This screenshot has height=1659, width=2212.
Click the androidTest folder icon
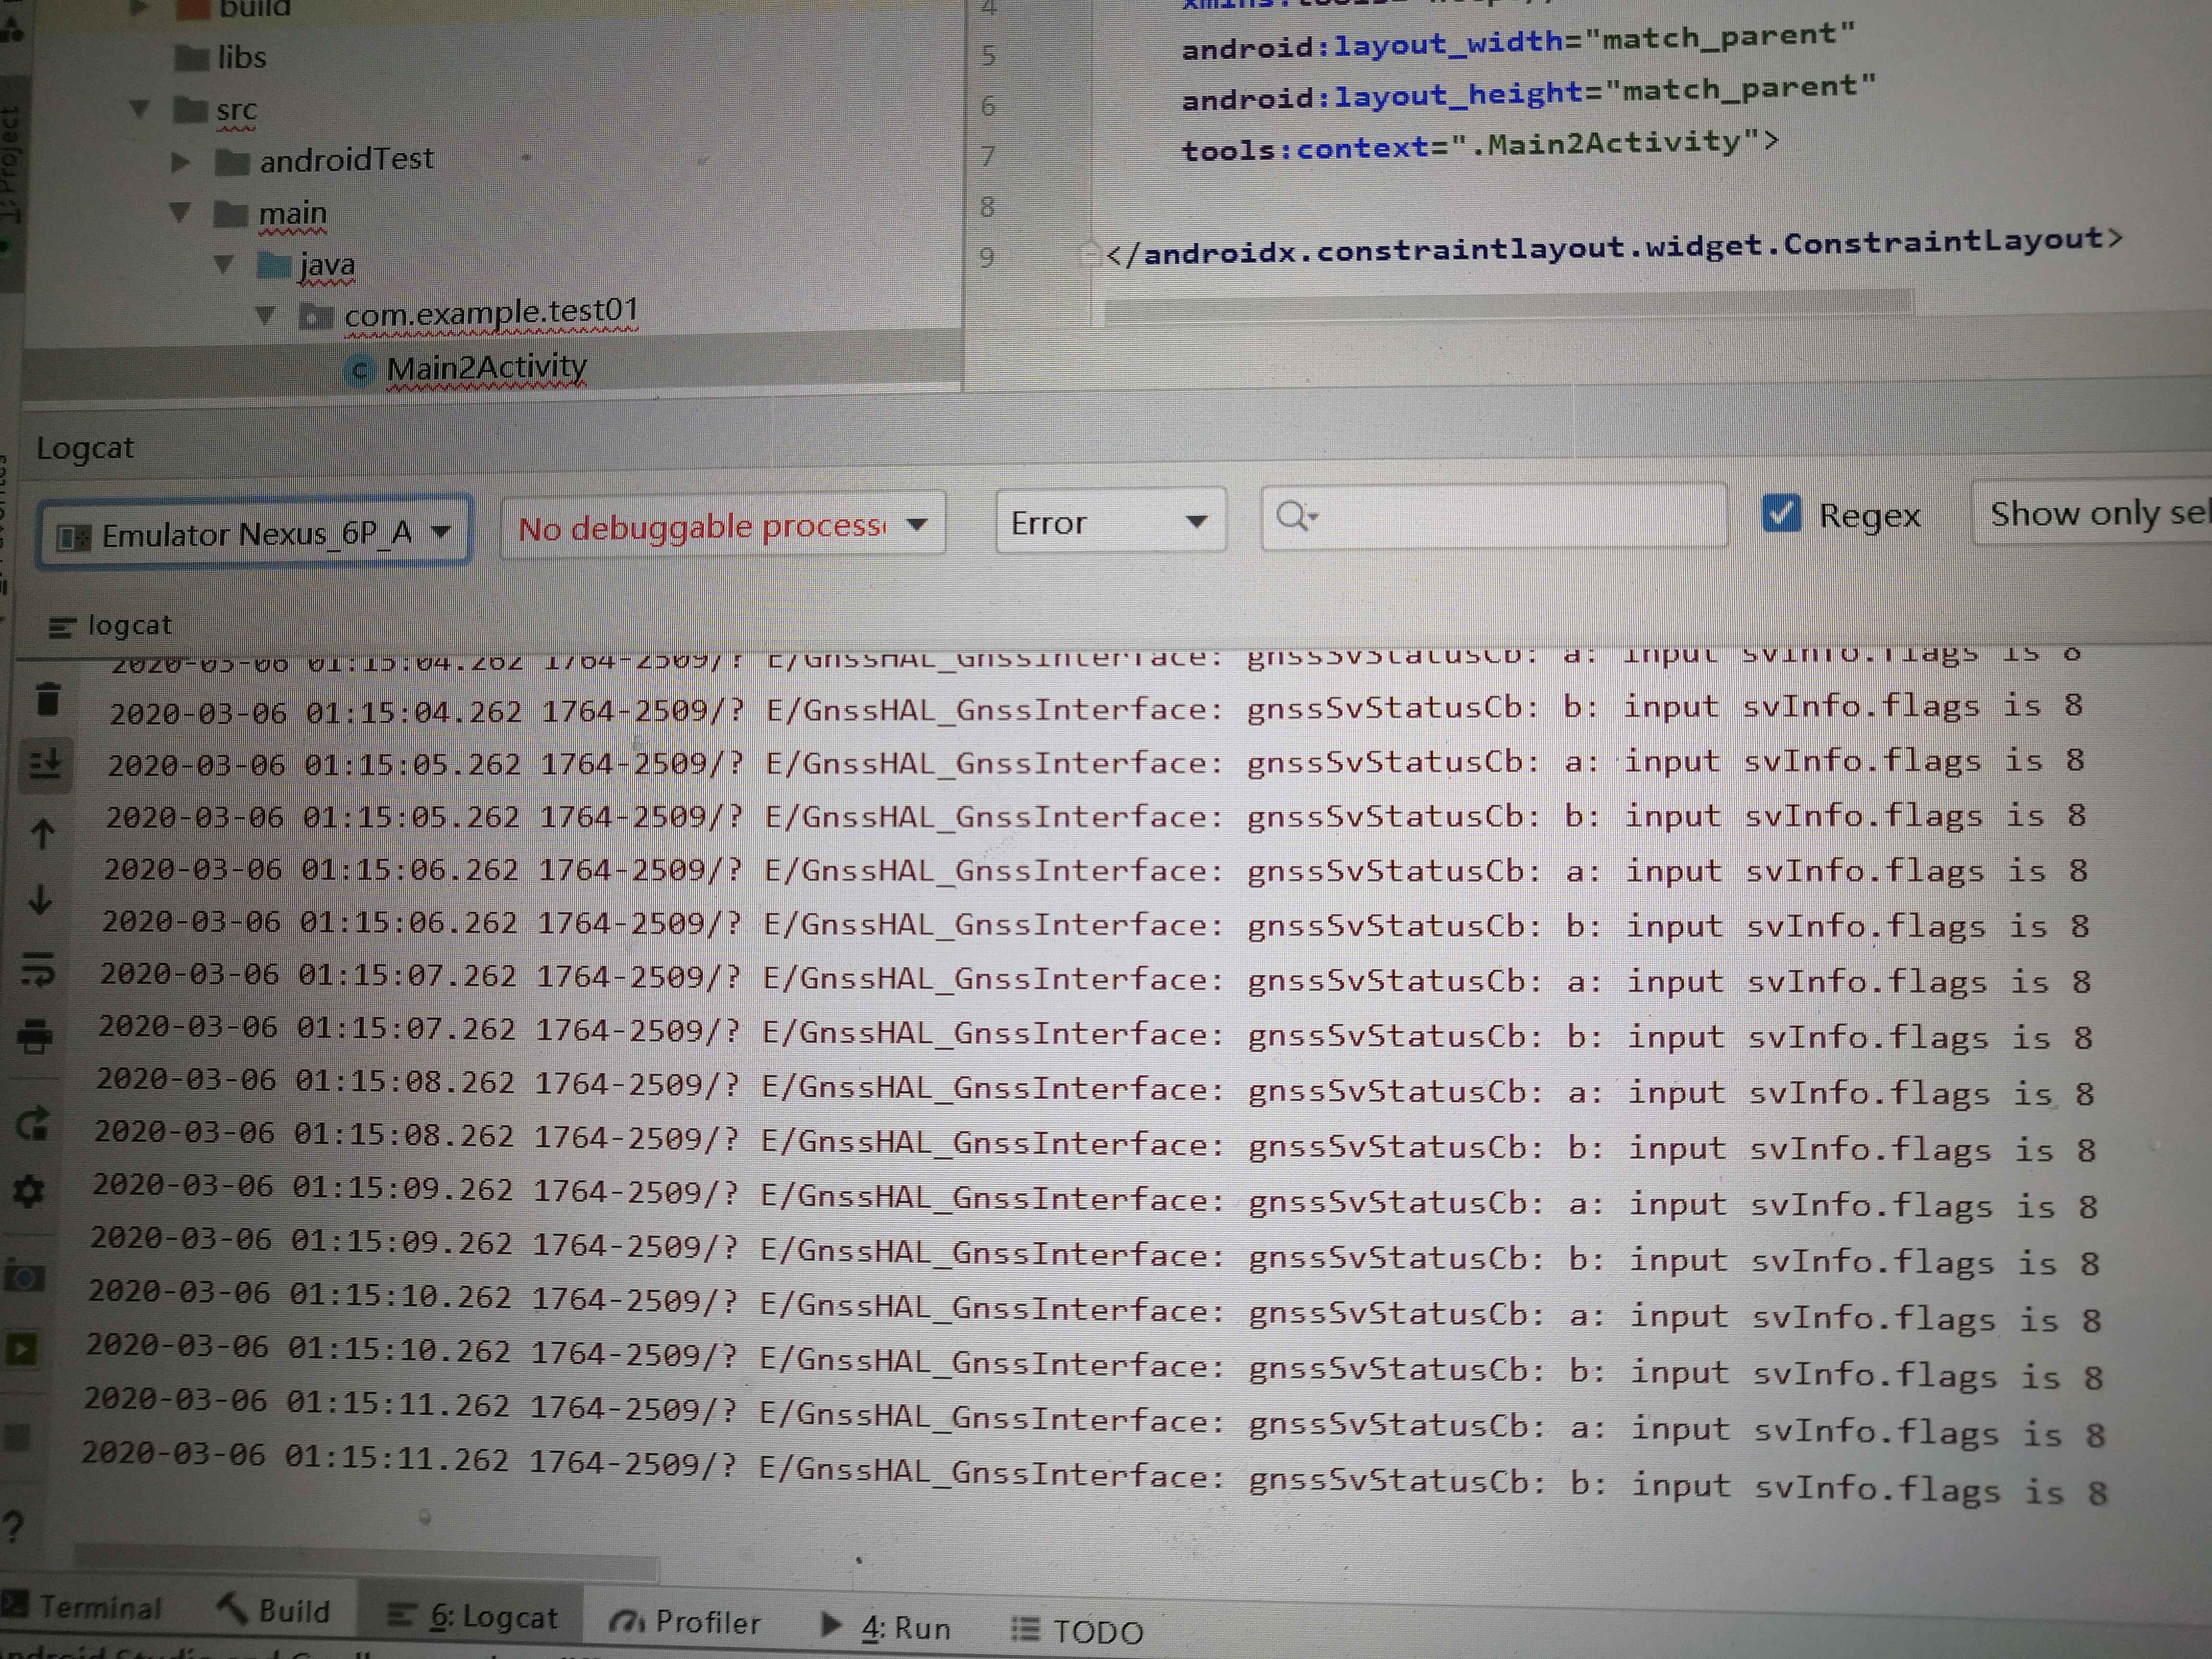(232, 161)
